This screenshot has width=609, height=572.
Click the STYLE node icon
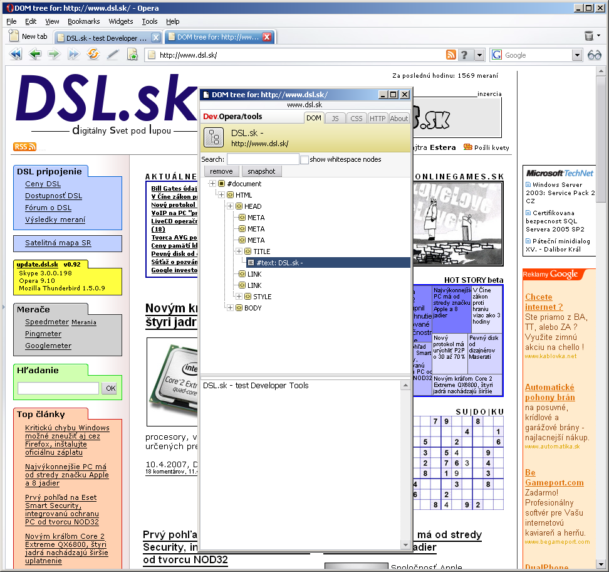[x=247, y=297]
